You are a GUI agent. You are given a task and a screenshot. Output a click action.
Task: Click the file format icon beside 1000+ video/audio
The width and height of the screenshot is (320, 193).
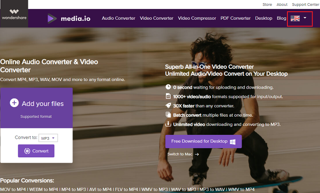[x=168, y=96]
